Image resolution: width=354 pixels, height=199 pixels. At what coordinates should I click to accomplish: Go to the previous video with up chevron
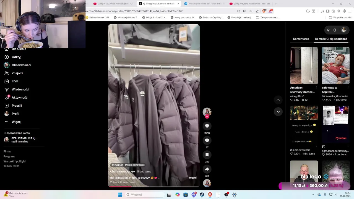278,100
